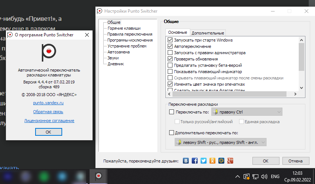This screenshot has height=184, width=315.
Task: Enable Запускать с правами администратора
Action: point(170,53)
